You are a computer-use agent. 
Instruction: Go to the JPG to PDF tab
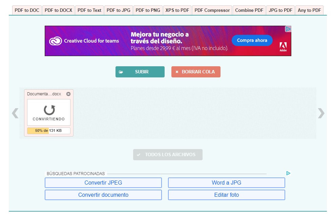pos(280,10)
